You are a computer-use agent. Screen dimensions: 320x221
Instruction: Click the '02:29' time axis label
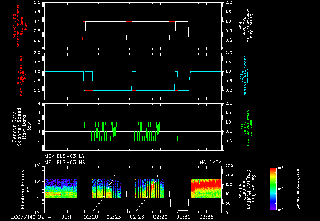(x=160, y=217)
